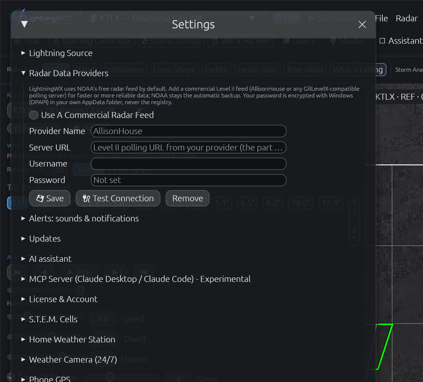
Task: Expand MCP Server Experimental section
Action: [136, 279]
